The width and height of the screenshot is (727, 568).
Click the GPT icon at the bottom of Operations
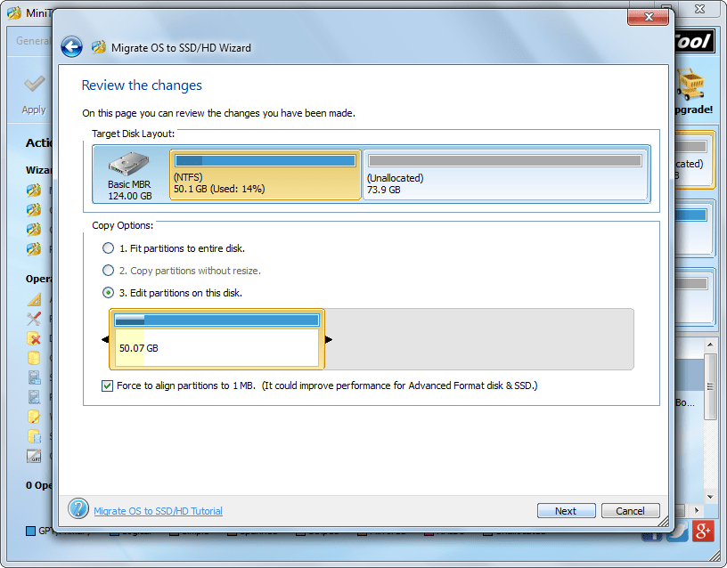33,456
